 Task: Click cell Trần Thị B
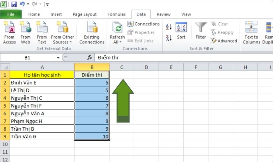point(42,129)
